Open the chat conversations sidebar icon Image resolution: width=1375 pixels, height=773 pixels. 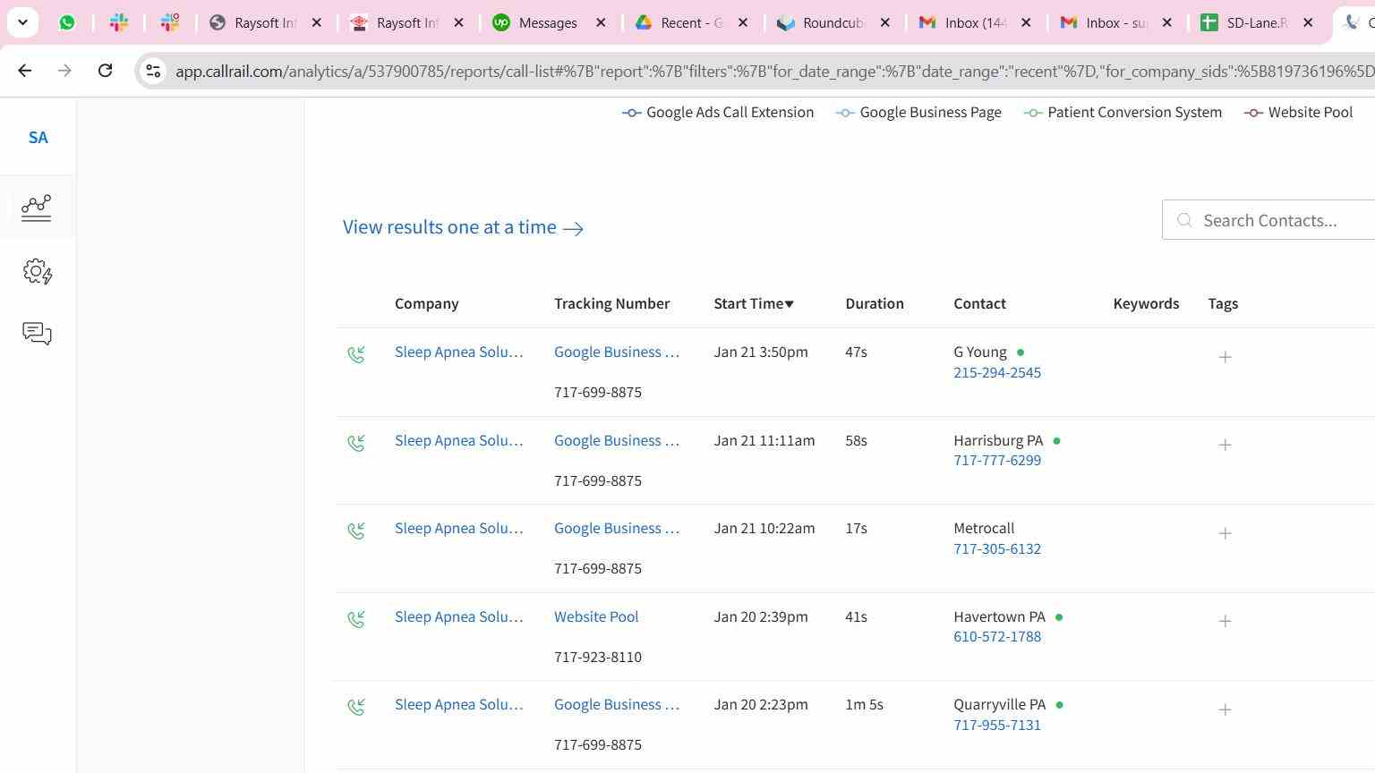(37, 334)
